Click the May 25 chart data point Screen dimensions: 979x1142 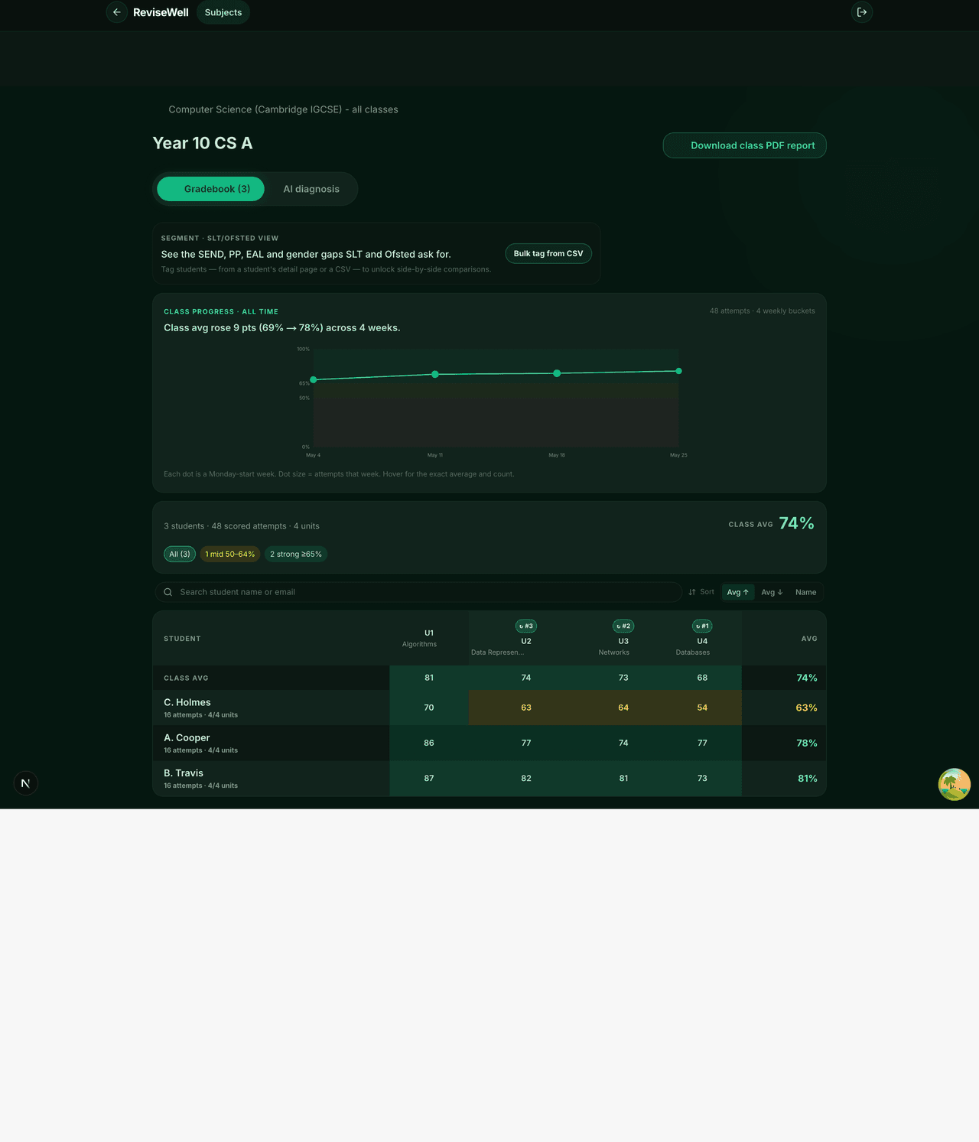[x=678, y=371]
